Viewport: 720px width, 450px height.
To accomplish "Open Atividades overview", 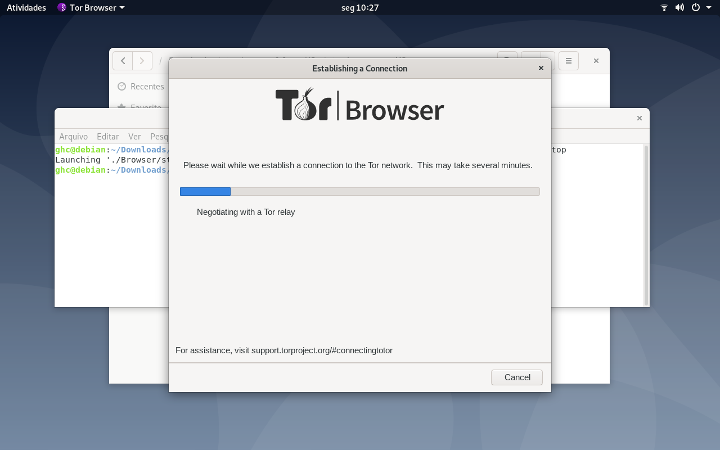I will point(26,7).
